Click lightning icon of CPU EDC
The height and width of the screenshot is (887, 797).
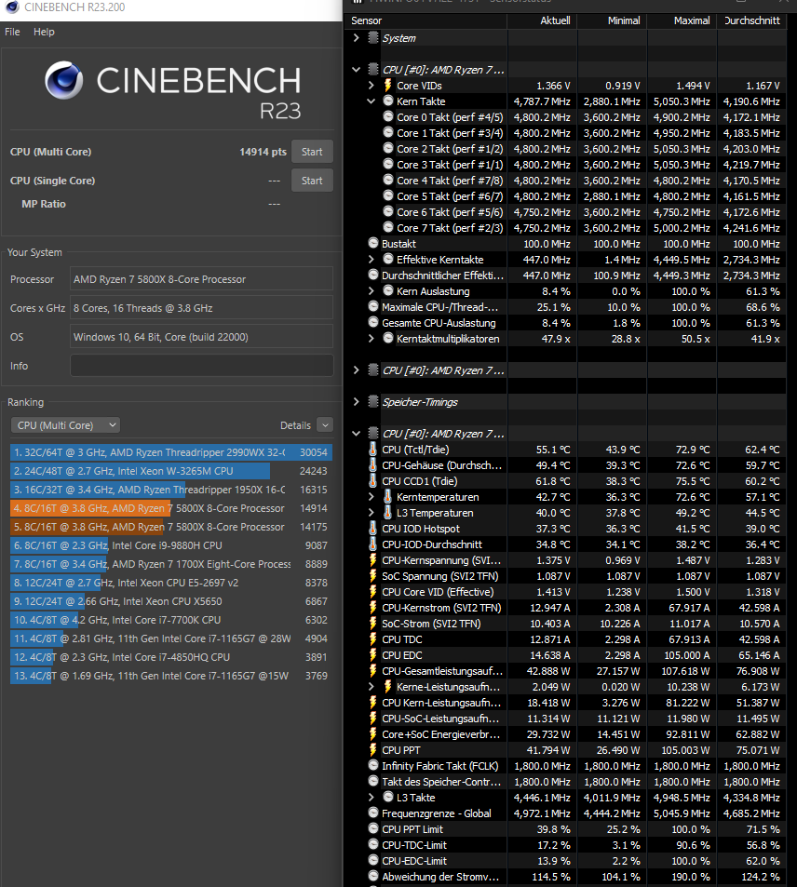(x=373, y=655)
